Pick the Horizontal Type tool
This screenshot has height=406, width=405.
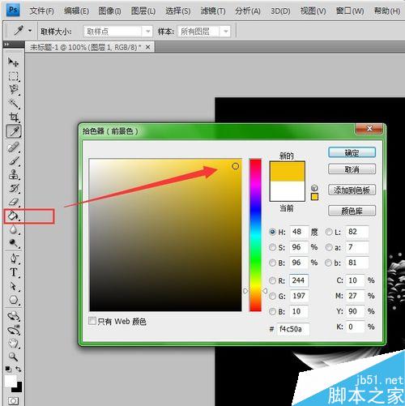pyautogui.click(x=14, y=272)
